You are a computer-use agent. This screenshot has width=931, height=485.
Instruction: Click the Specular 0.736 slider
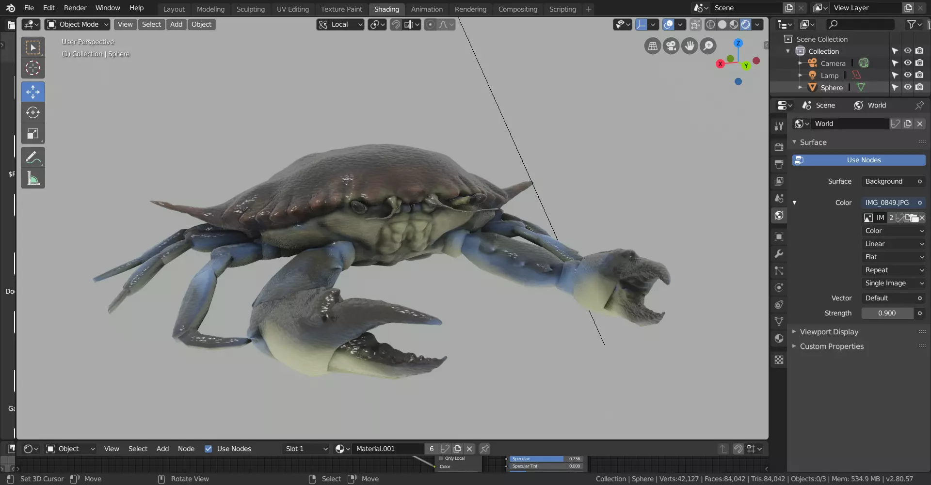click(x=546, y=459)
